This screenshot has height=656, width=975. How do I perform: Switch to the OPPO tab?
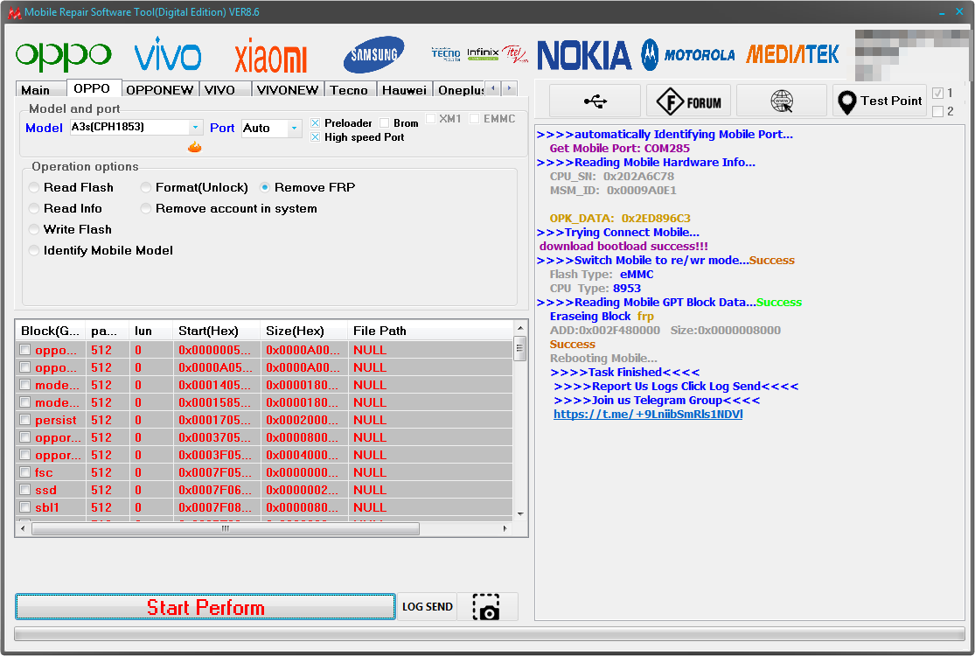(x=94, y=88)
